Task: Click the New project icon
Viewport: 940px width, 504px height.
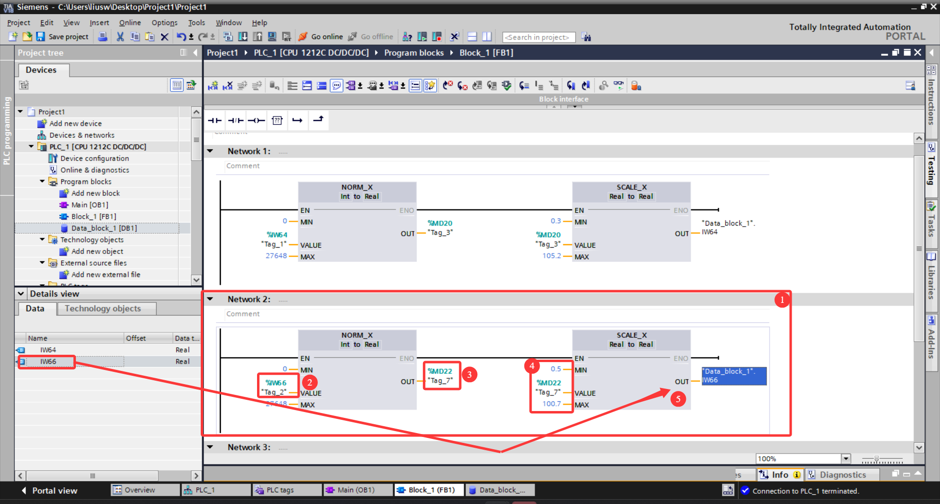Action: [13, 37]
